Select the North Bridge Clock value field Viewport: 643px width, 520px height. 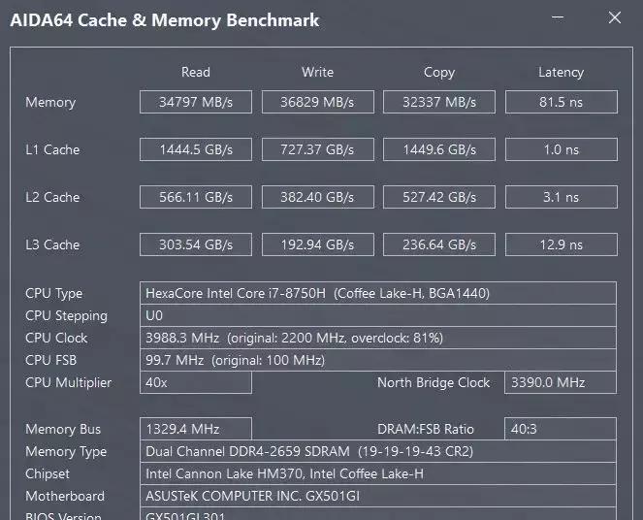click(x=561, y=382)
